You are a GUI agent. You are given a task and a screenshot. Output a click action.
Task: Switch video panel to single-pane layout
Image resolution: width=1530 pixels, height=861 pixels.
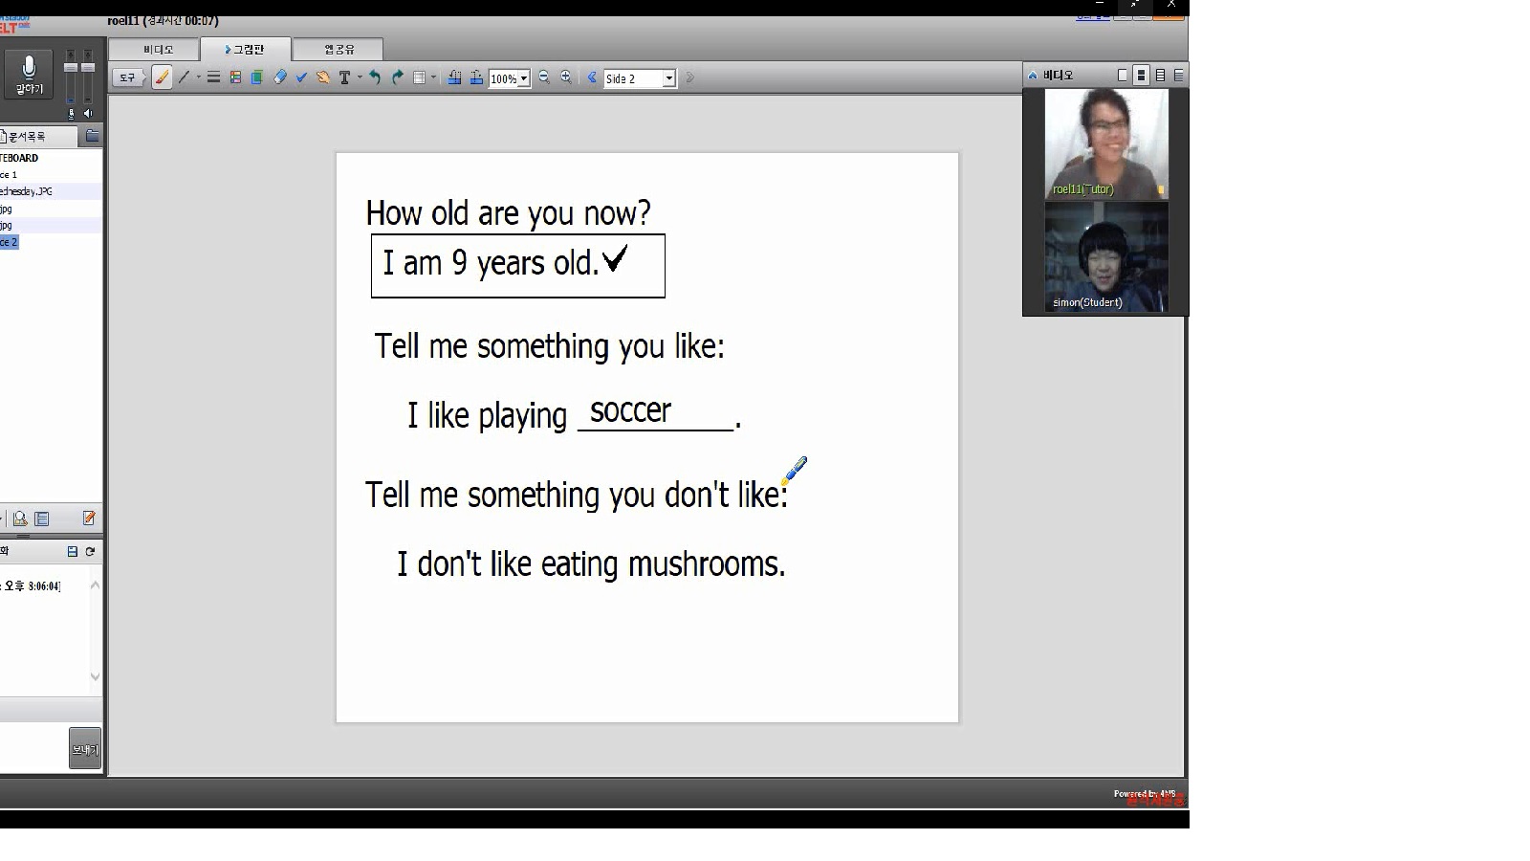click(1123, 75)
